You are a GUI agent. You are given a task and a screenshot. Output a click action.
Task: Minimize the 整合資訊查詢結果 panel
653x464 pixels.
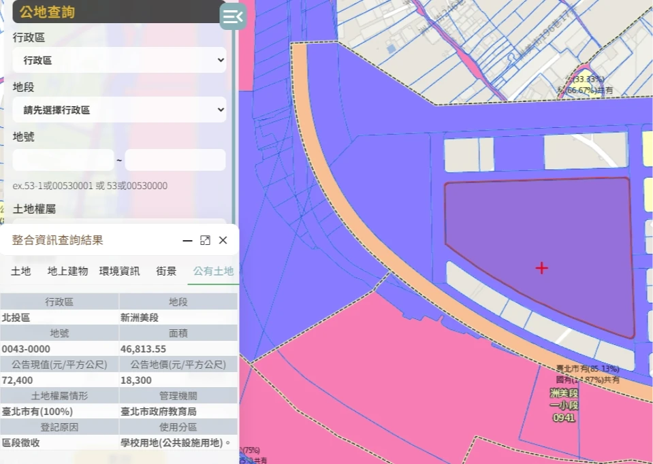[x=187, y=240]
